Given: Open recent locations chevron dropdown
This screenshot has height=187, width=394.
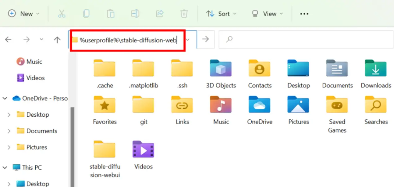Looking at the screenshot, I should point(42,39).
